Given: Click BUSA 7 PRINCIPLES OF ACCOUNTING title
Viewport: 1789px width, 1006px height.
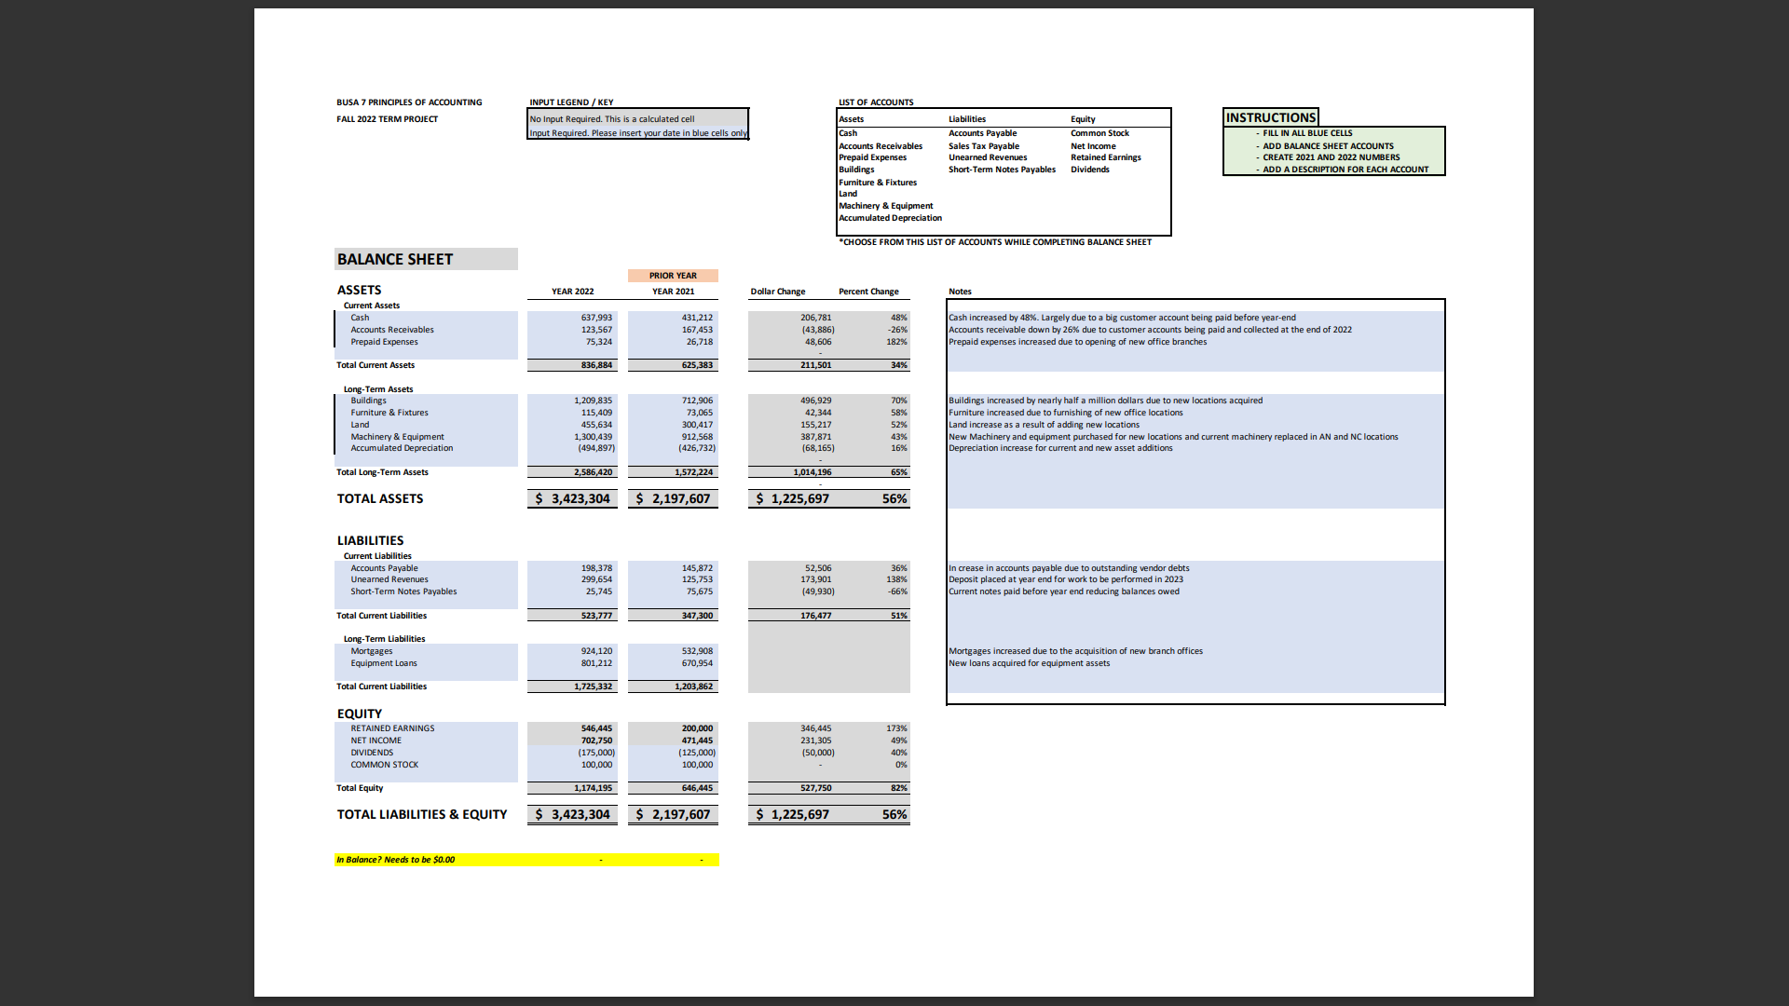Looking at the screenshot, I should click(x=409, y=102).
